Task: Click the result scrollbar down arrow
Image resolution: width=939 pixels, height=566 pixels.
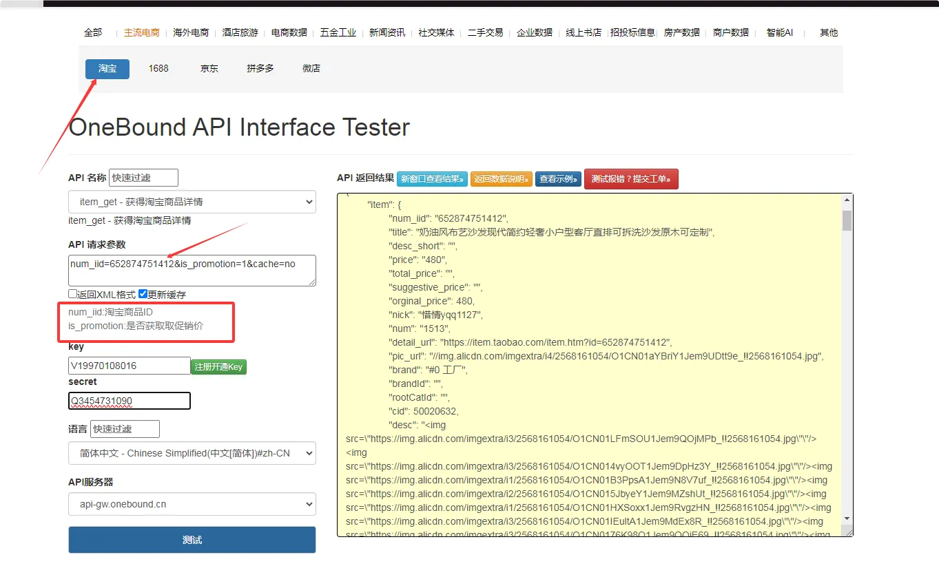Action: (847, 518)
